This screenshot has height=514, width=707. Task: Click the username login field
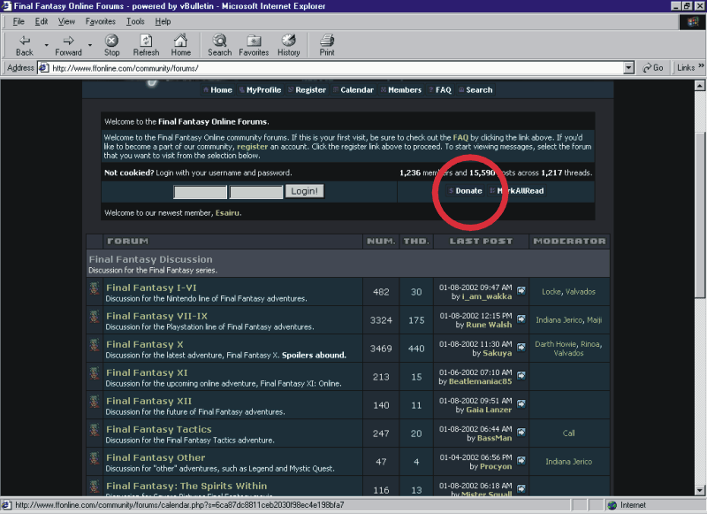(x=201, y=192)
